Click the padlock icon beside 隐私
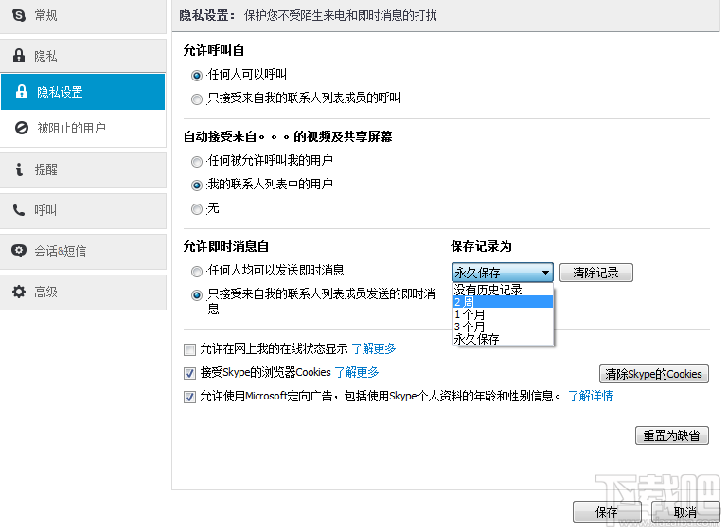Screen dimensions: 728x532 coord(19,56)
